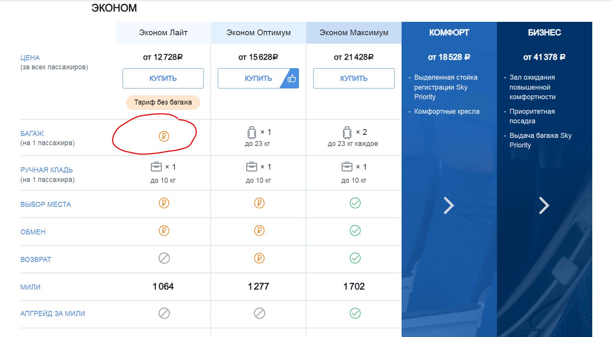Click the thumbs-up recommended icon on Оптимум button

click(x=292, y=79)
